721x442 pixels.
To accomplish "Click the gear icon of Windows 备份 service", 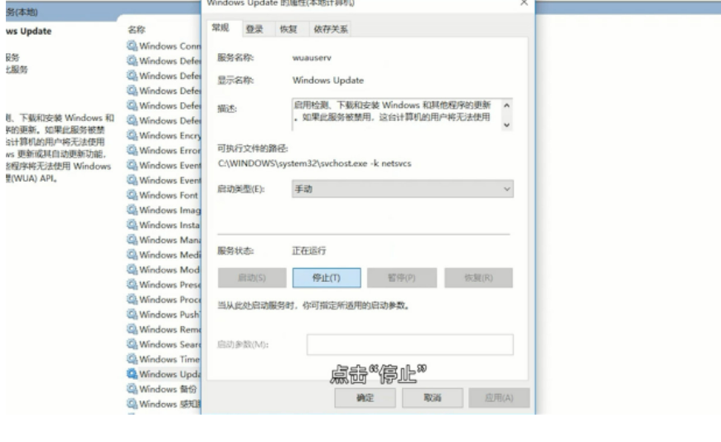I will [x=132, y=389].
